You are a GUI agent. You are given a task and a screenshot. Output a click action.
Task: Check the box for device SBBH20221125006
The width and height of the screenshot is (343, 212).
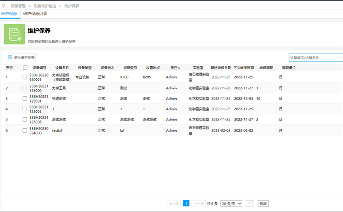[25, 120]
